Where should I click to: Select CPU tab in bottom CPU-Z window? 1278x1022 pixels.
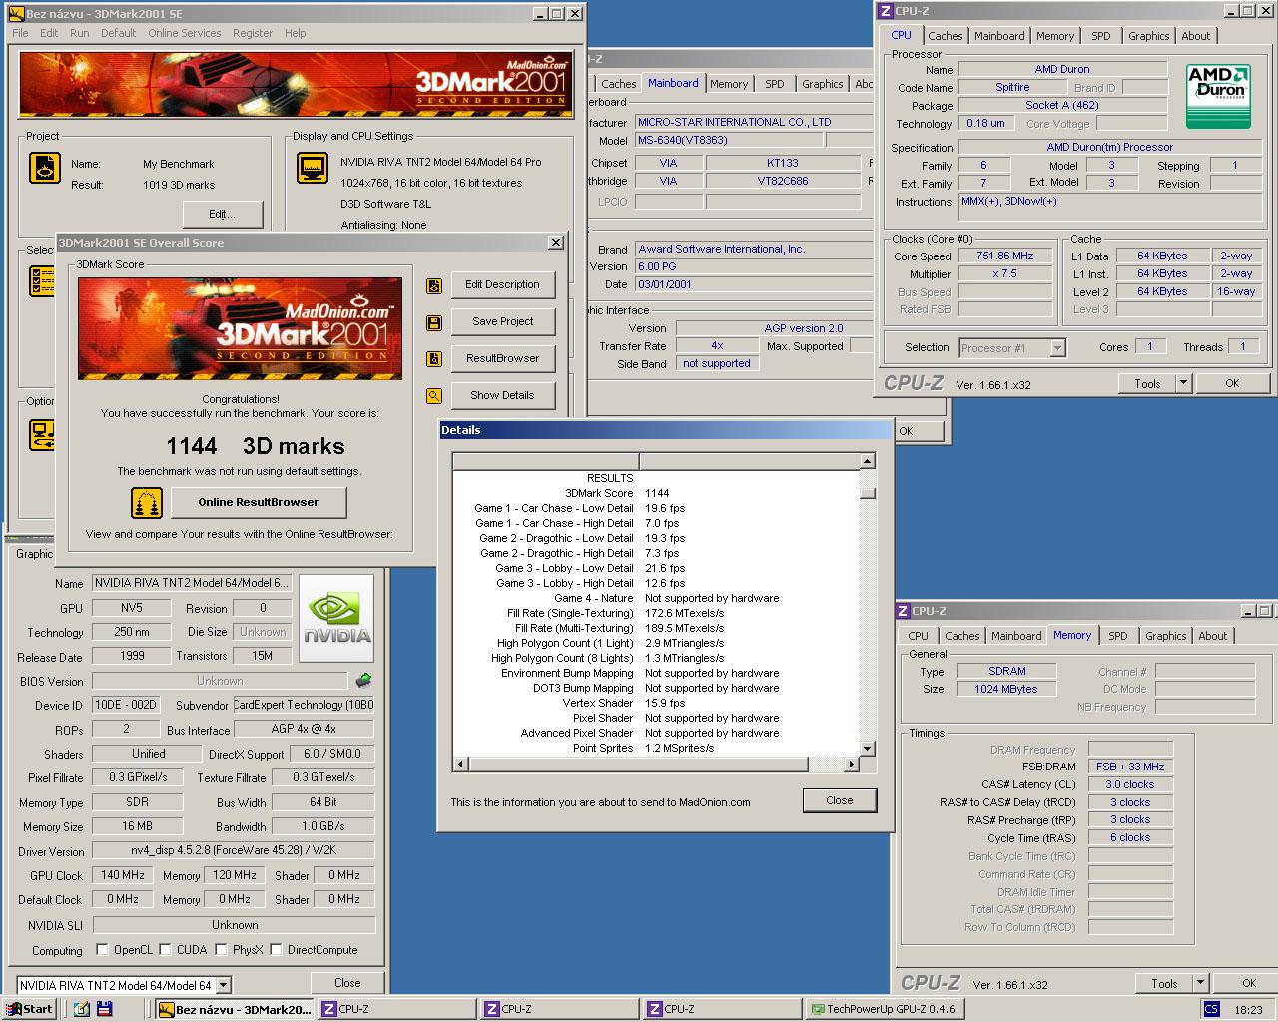pyautogui.click(x=918, y=636)
